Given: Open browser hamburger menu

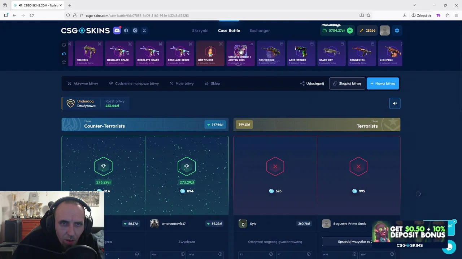Looking at the screenshot, I should tap(457, 15).
